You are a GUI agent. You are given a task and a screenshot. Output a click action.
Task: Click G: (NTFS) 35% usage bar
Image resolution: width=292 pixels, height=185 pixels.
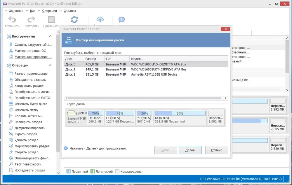tap(180, 113)
